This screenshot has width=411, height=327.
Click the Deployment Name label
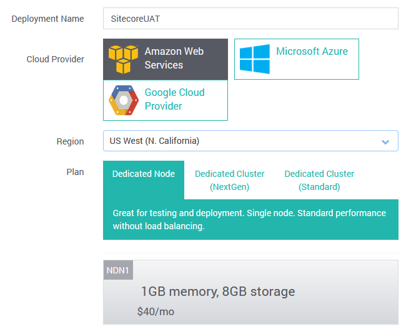pyautogui.click(x=47, y=19)
